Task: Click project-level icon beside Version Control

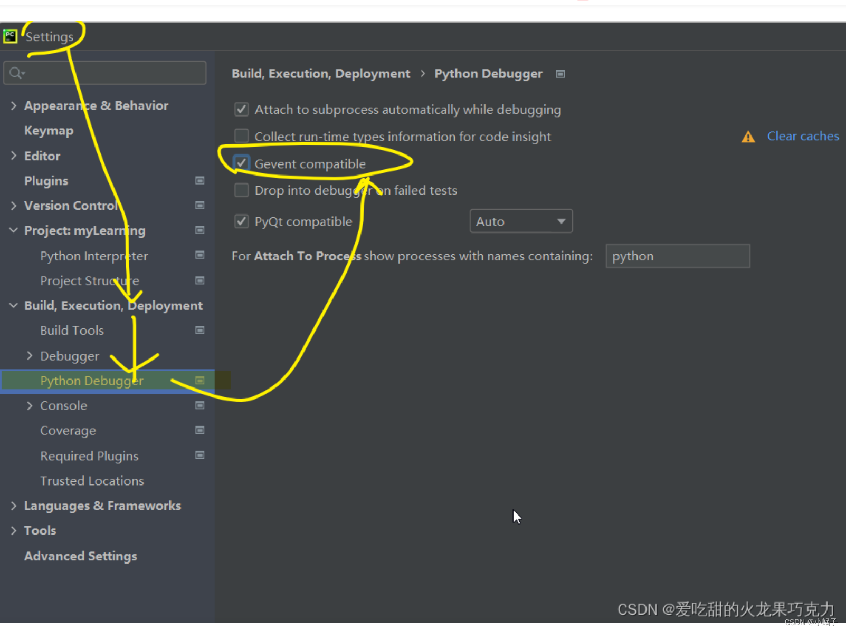Action: click(199, 205)
